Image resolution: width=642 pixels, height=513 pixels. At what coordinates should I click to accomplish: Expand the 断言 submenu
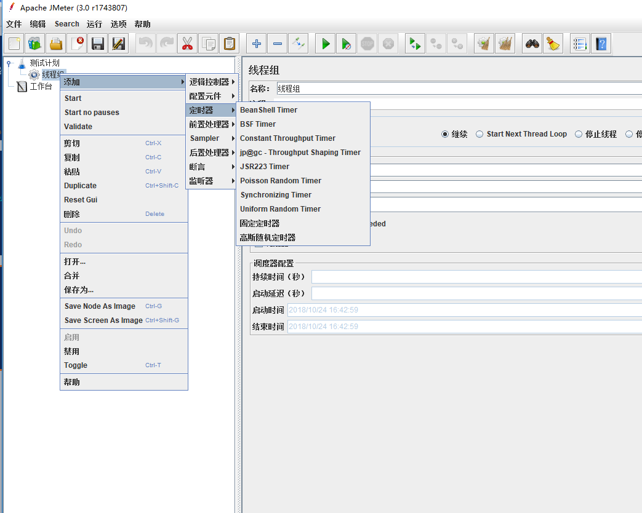coord(211,167)
